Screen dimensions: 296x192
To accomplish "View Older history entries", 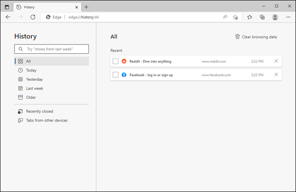I will tap(51, 97).
